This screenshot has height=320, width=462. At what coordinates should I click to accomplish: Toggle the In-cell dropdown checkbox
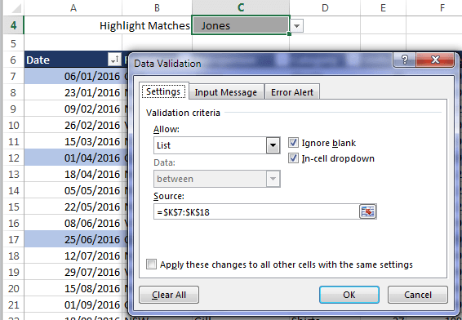293,158
